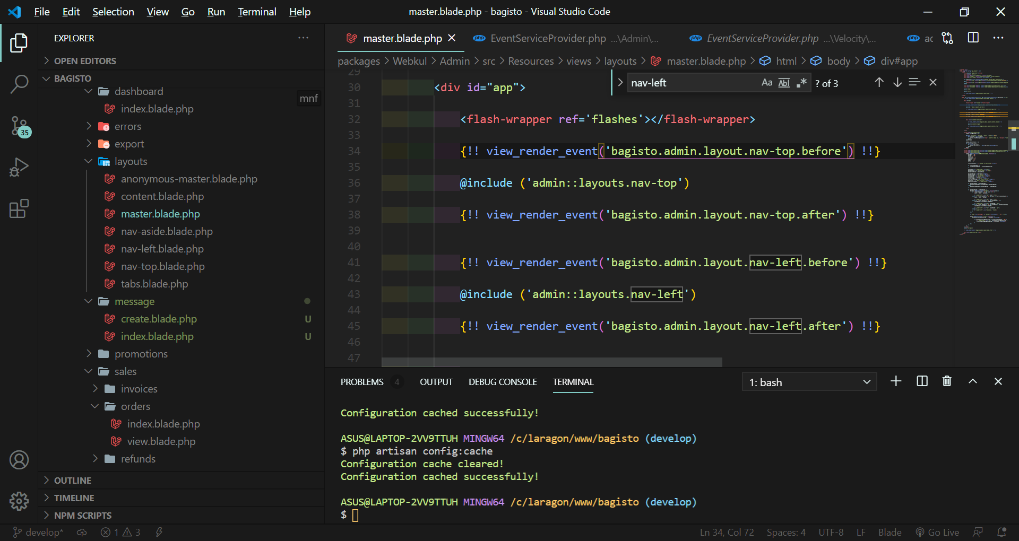Switch to the OUTPUT panel tab
This screenshot has height=541, width=1019.
pyautogui.click(x=436, y=382)
